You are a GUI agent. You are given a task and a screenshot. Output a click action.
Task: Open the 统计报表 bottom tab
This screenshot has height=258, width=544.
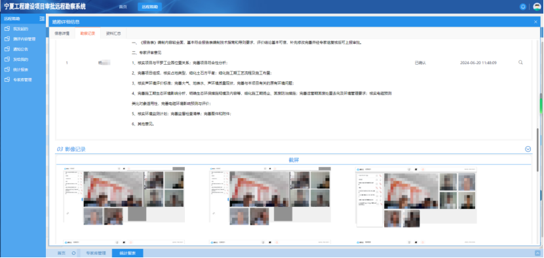pyautogui.click(x=127, y=253)
